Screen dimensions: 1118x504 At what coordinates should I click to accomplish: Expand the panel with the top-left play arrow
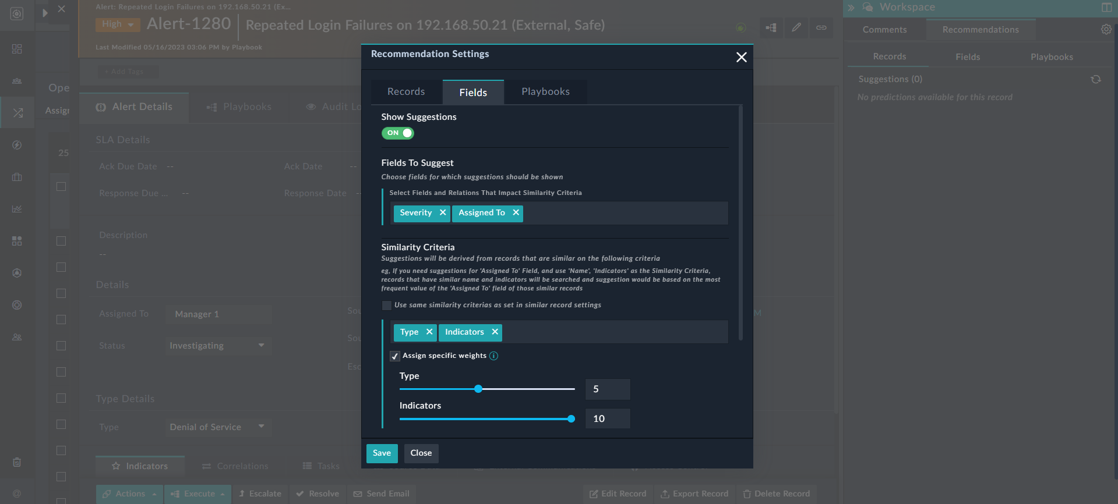pyautogui.click(x=45, y=13)
